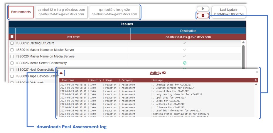Select qa-nbu812-o-lnx-g-e2e environment tab
The image size is (273, 133).
click(x=61, y=12)
